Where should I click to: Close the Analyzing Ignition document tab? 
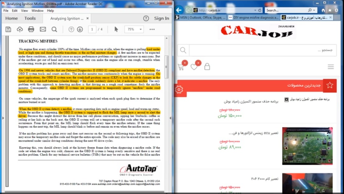(88, 18)
